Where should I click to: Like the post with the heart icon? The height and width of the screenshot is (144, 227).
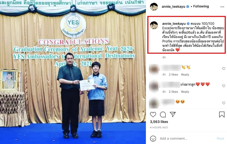coord(153,115)
